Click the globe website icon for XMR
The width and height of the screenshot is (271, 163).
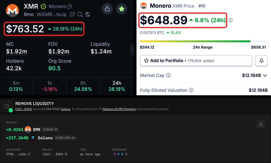click(x=88, y=14)
